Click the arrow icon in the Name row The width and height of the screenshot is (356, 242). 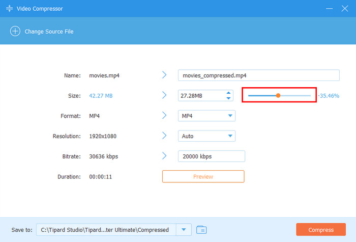pos(164,75)
